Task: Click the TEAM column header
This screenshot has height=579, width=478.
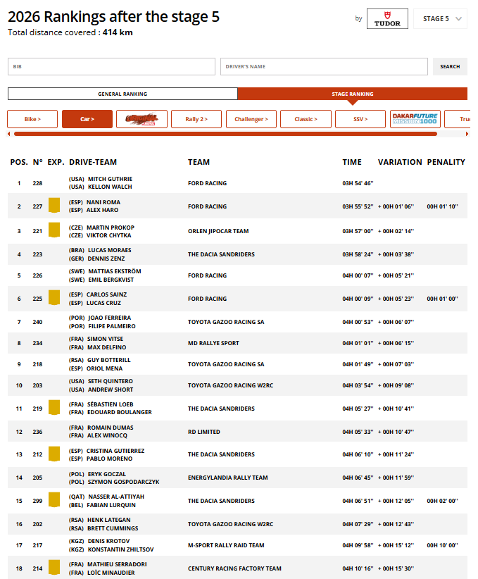Action: click(x=199, y=162)
